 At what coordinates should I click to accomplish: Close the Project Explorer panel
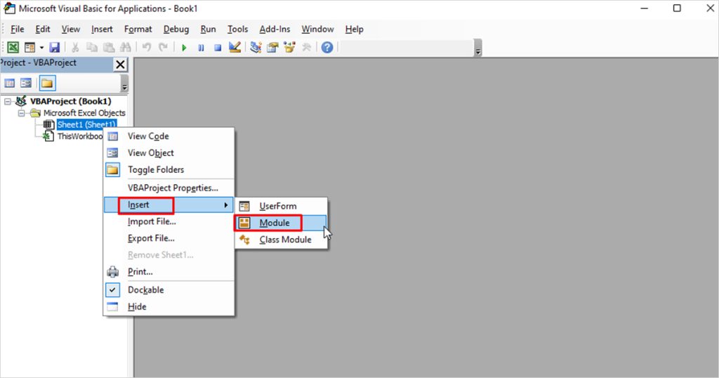[120, 65]
